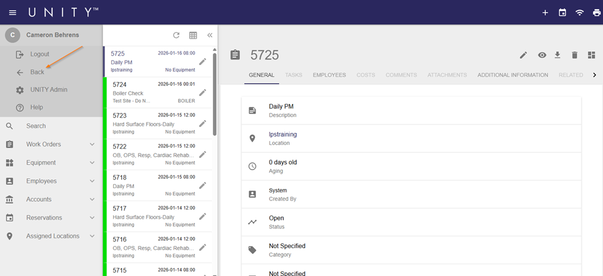603x276 pixels.
Task: Click the Ipstraining location link
Action: (283, 134)
